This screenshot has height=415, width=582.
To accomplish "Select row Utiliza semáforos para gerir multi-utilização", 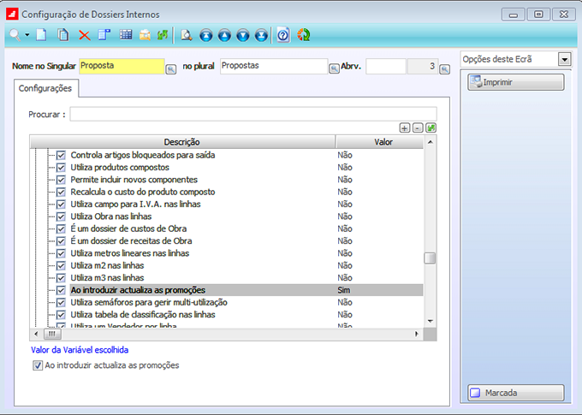I will [x=246, y=302].
